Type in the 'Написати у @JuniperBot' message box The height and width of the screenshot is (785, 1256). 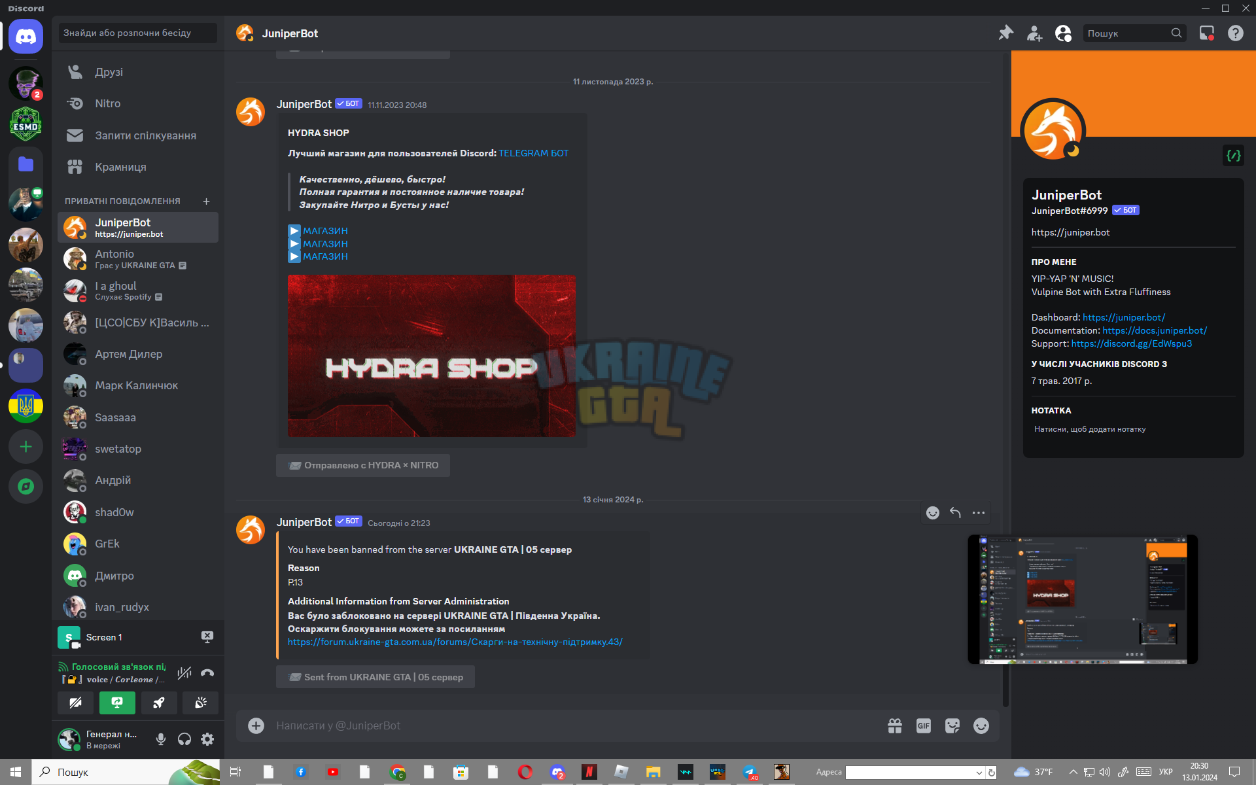(574, 725)
